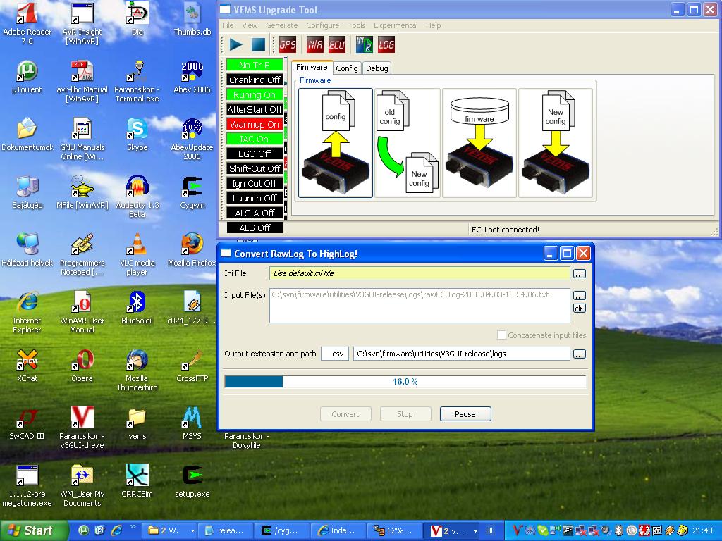The width and height of the screenshot is (722, 541).
Task: Click the IAC On status indicator
Action: 254,139
